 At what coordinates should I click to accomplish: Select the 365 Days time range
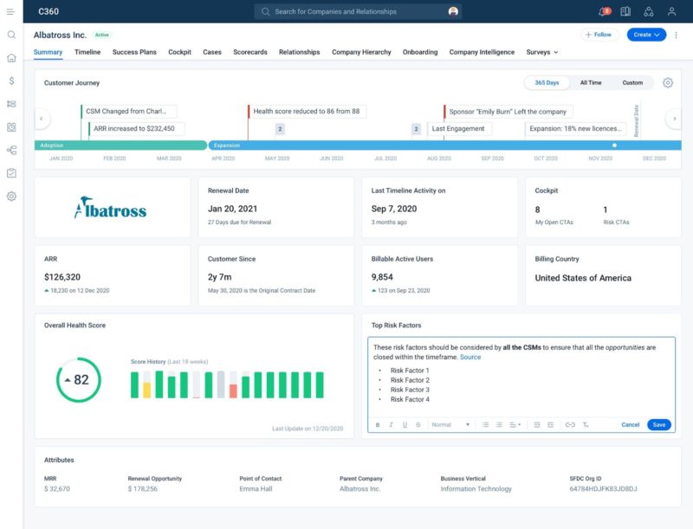547,83
